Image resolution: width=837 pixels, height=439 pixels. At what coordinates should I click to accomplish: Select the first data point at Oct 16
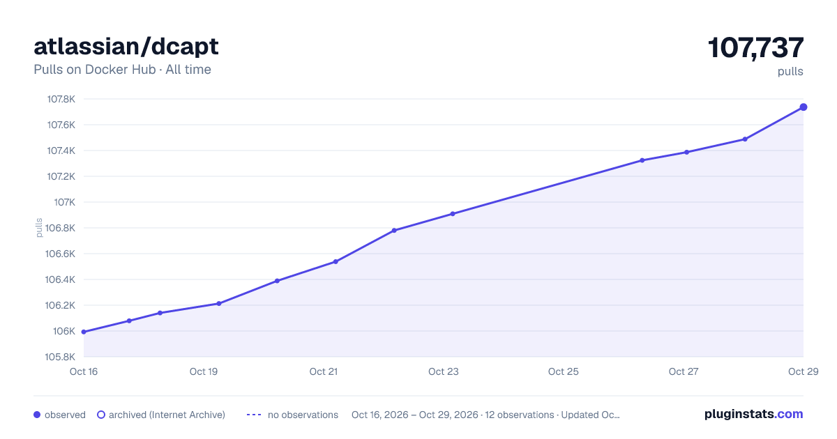[84, 332]
